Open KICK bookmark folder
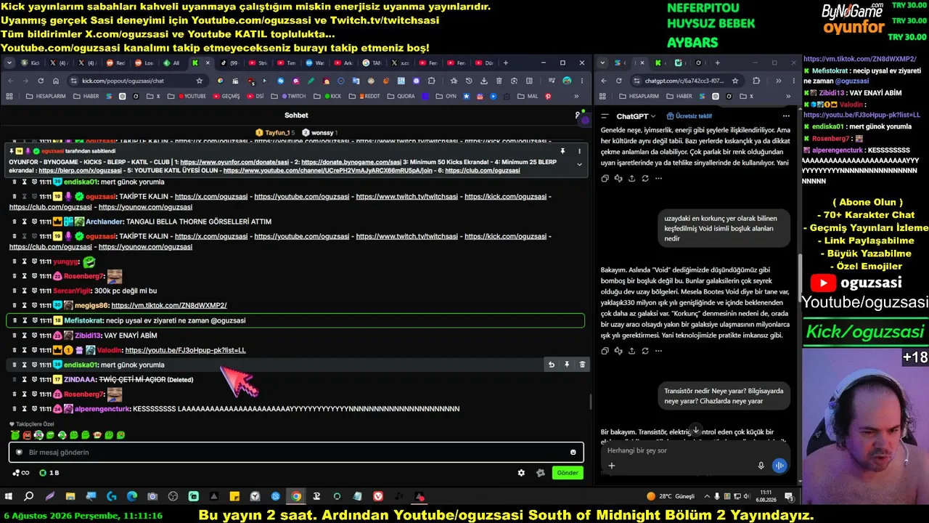 coord(329,96)
